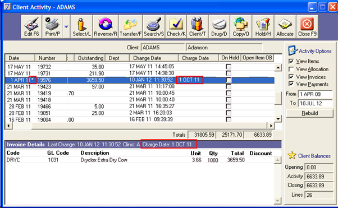338x208 pixels.
Task: Click the horizontal scroll right arrow
Action: pos(271,126)
